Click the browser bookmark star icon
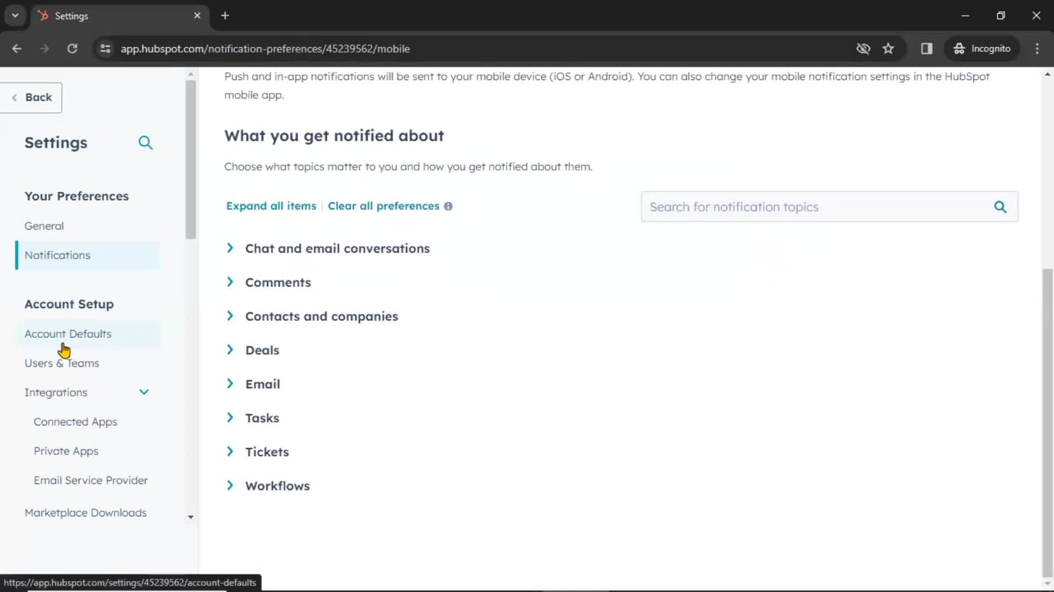The height and width of the screenshot is (592, 1054). click(889, 48)
